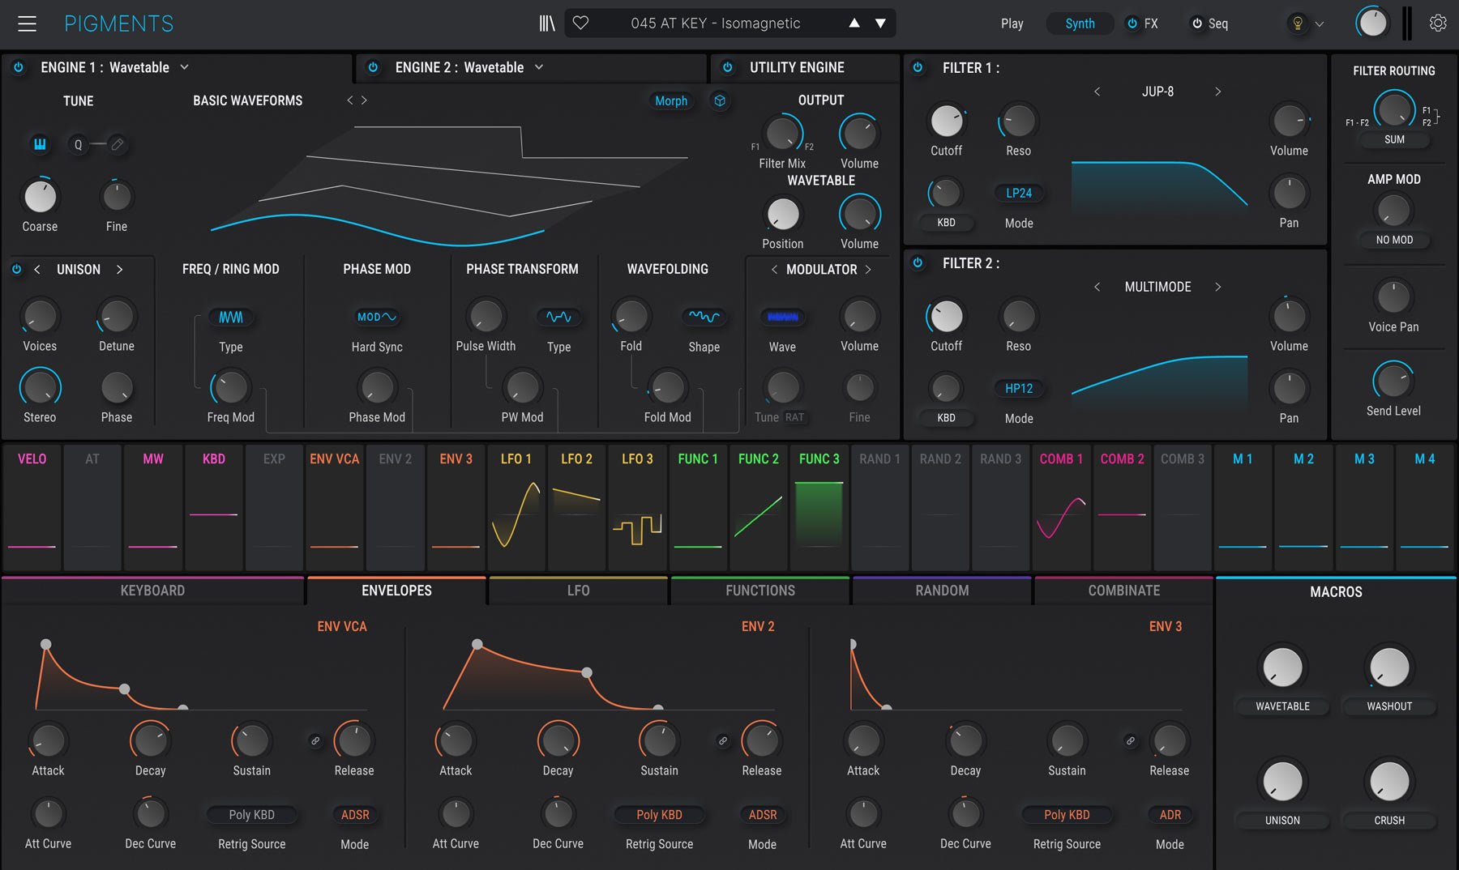This screenshot has width=1459, height=870.
Task: Open the preset library browser icon
Action: point(547,23)
